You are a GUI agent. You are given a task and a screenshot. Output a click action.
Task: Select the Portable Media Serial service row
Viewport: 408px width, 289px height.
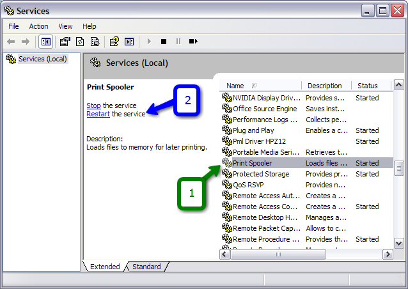(x=307, y=152)
